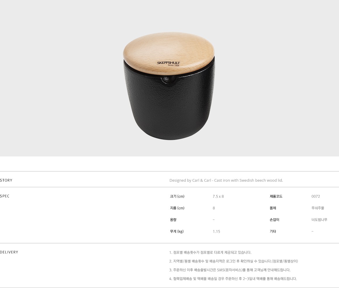Click the 크기 (cm) spec label
The width and height of the screenshot is (339, 288).
point(177,196)
